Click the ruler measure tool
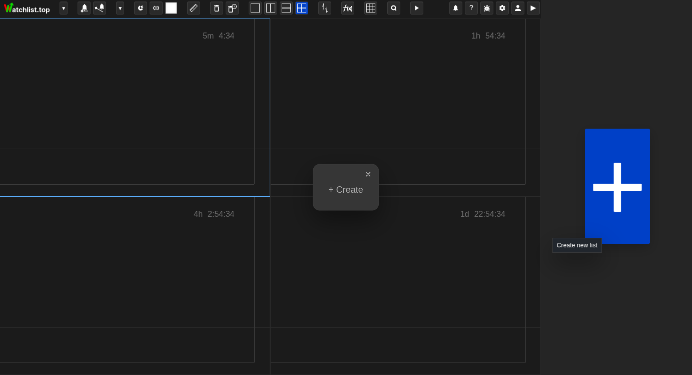 tap(194, 8)
